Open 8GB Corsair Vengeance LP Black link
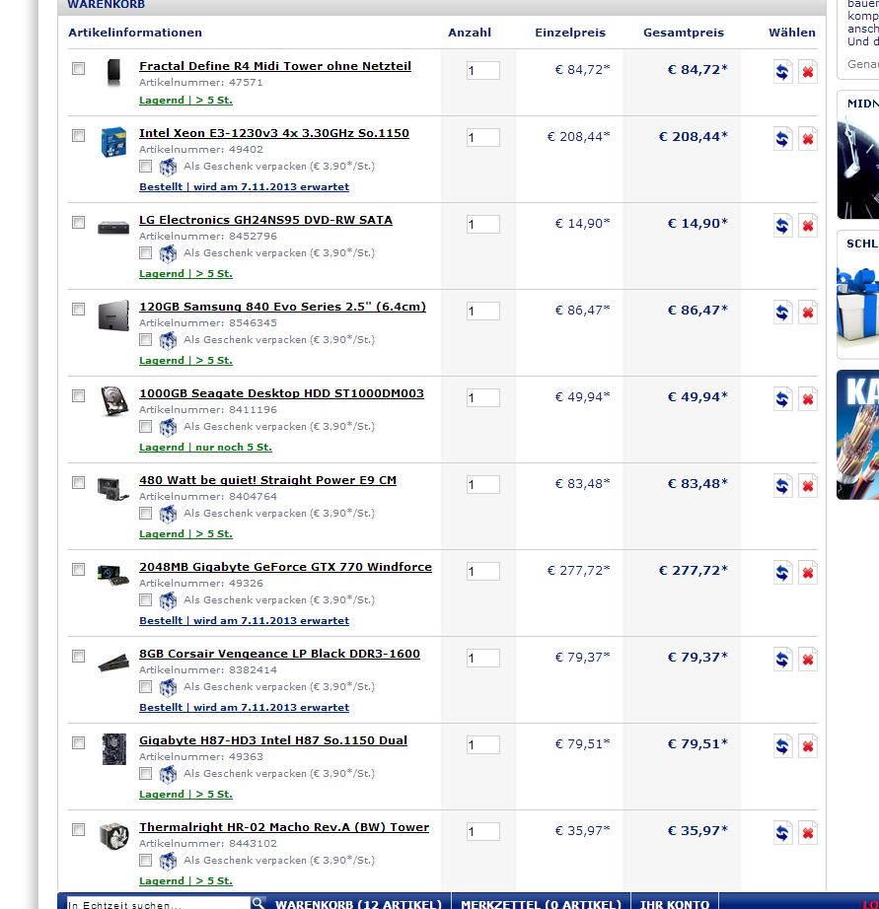 coord(279,654)
